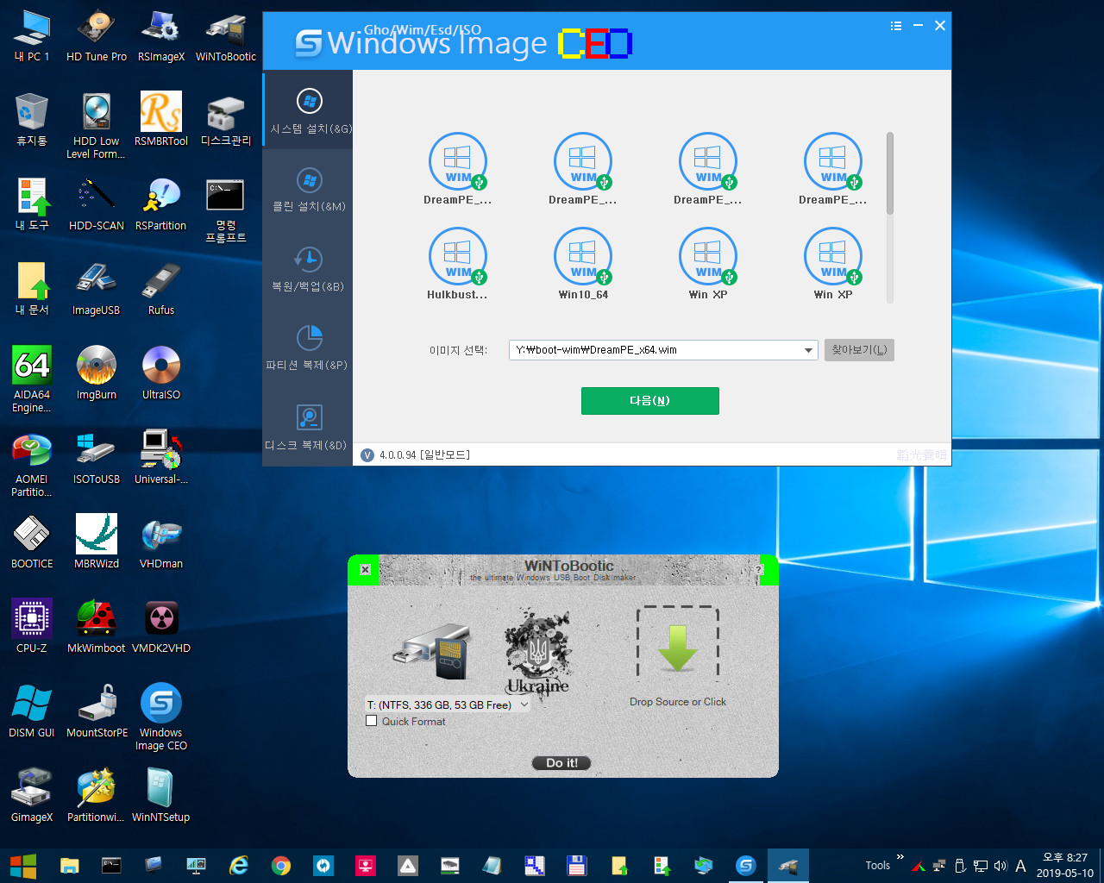Expand the 이미지 선택 path dropdown

point(808,350)
